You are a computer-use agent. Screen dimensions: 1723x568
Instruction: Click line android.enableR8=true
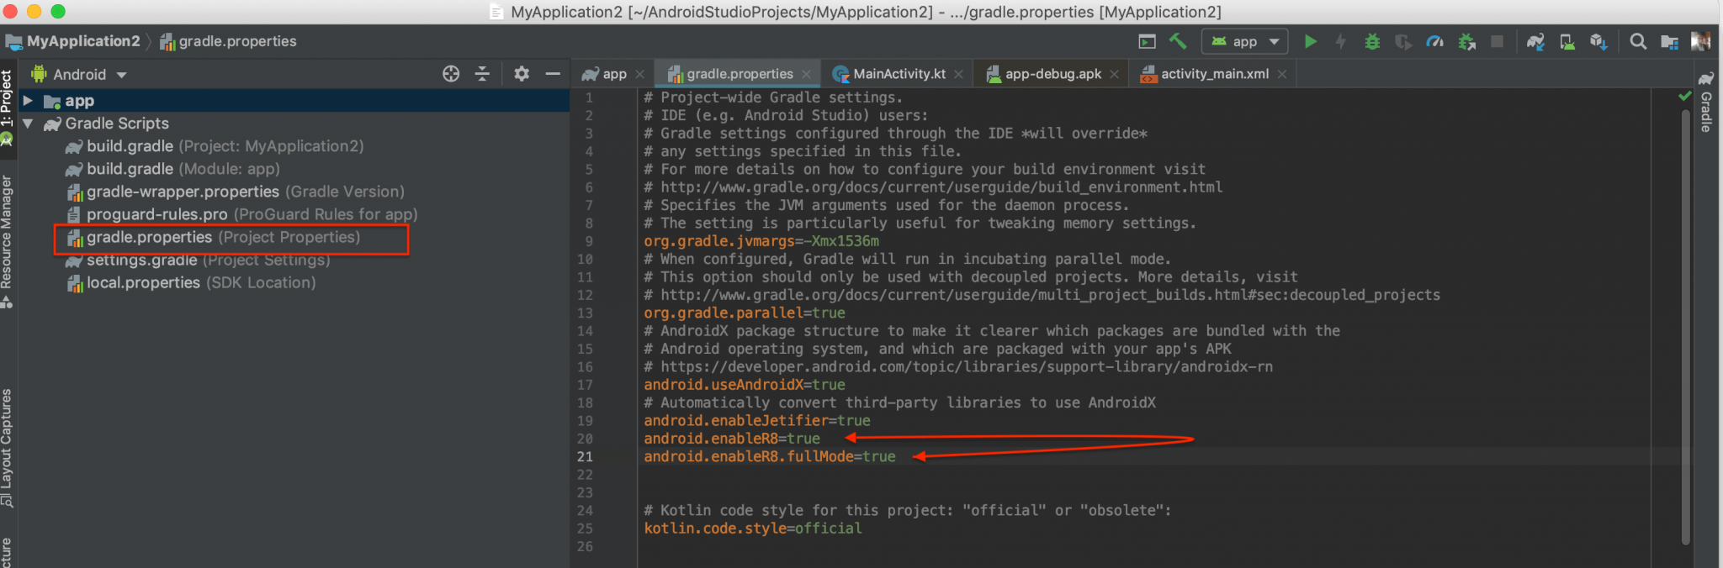pos(732,439)
